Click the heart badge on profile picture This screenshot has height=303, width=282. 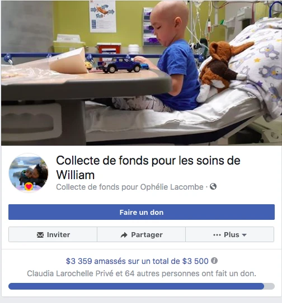tap(29, 187)
